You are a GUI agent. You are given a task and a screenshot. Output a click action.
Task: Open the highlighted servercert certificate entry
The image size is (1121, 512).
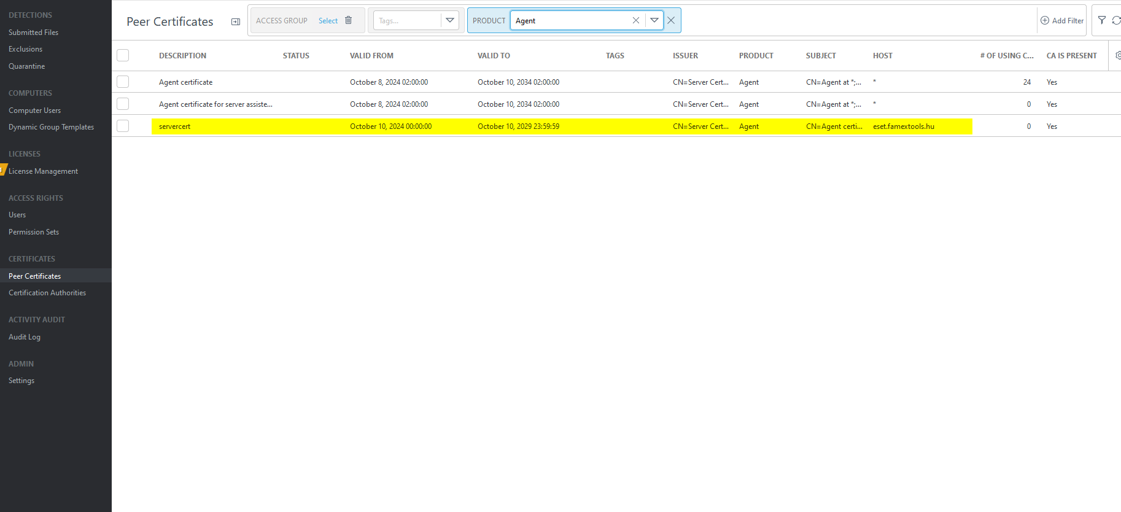[175, 126]
